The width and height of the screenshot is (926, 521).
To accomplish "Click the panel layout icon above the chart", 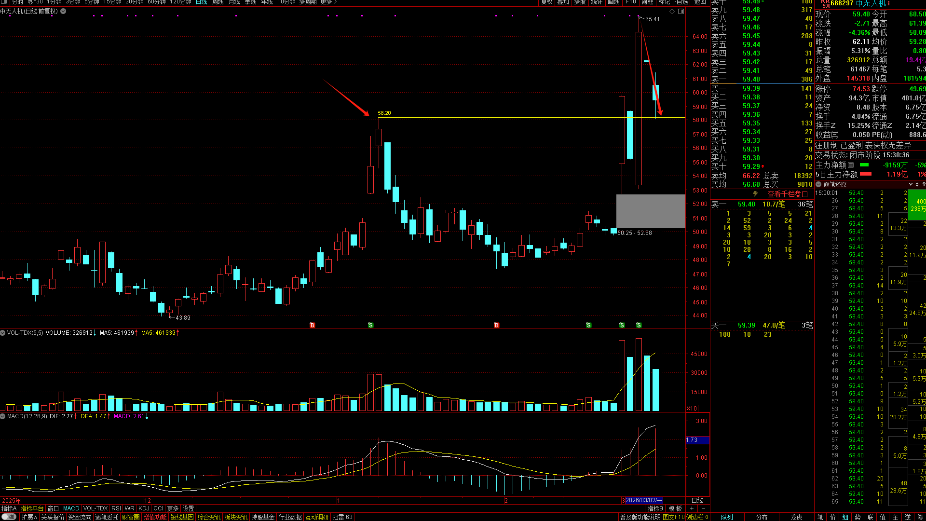I will (681, 11).
